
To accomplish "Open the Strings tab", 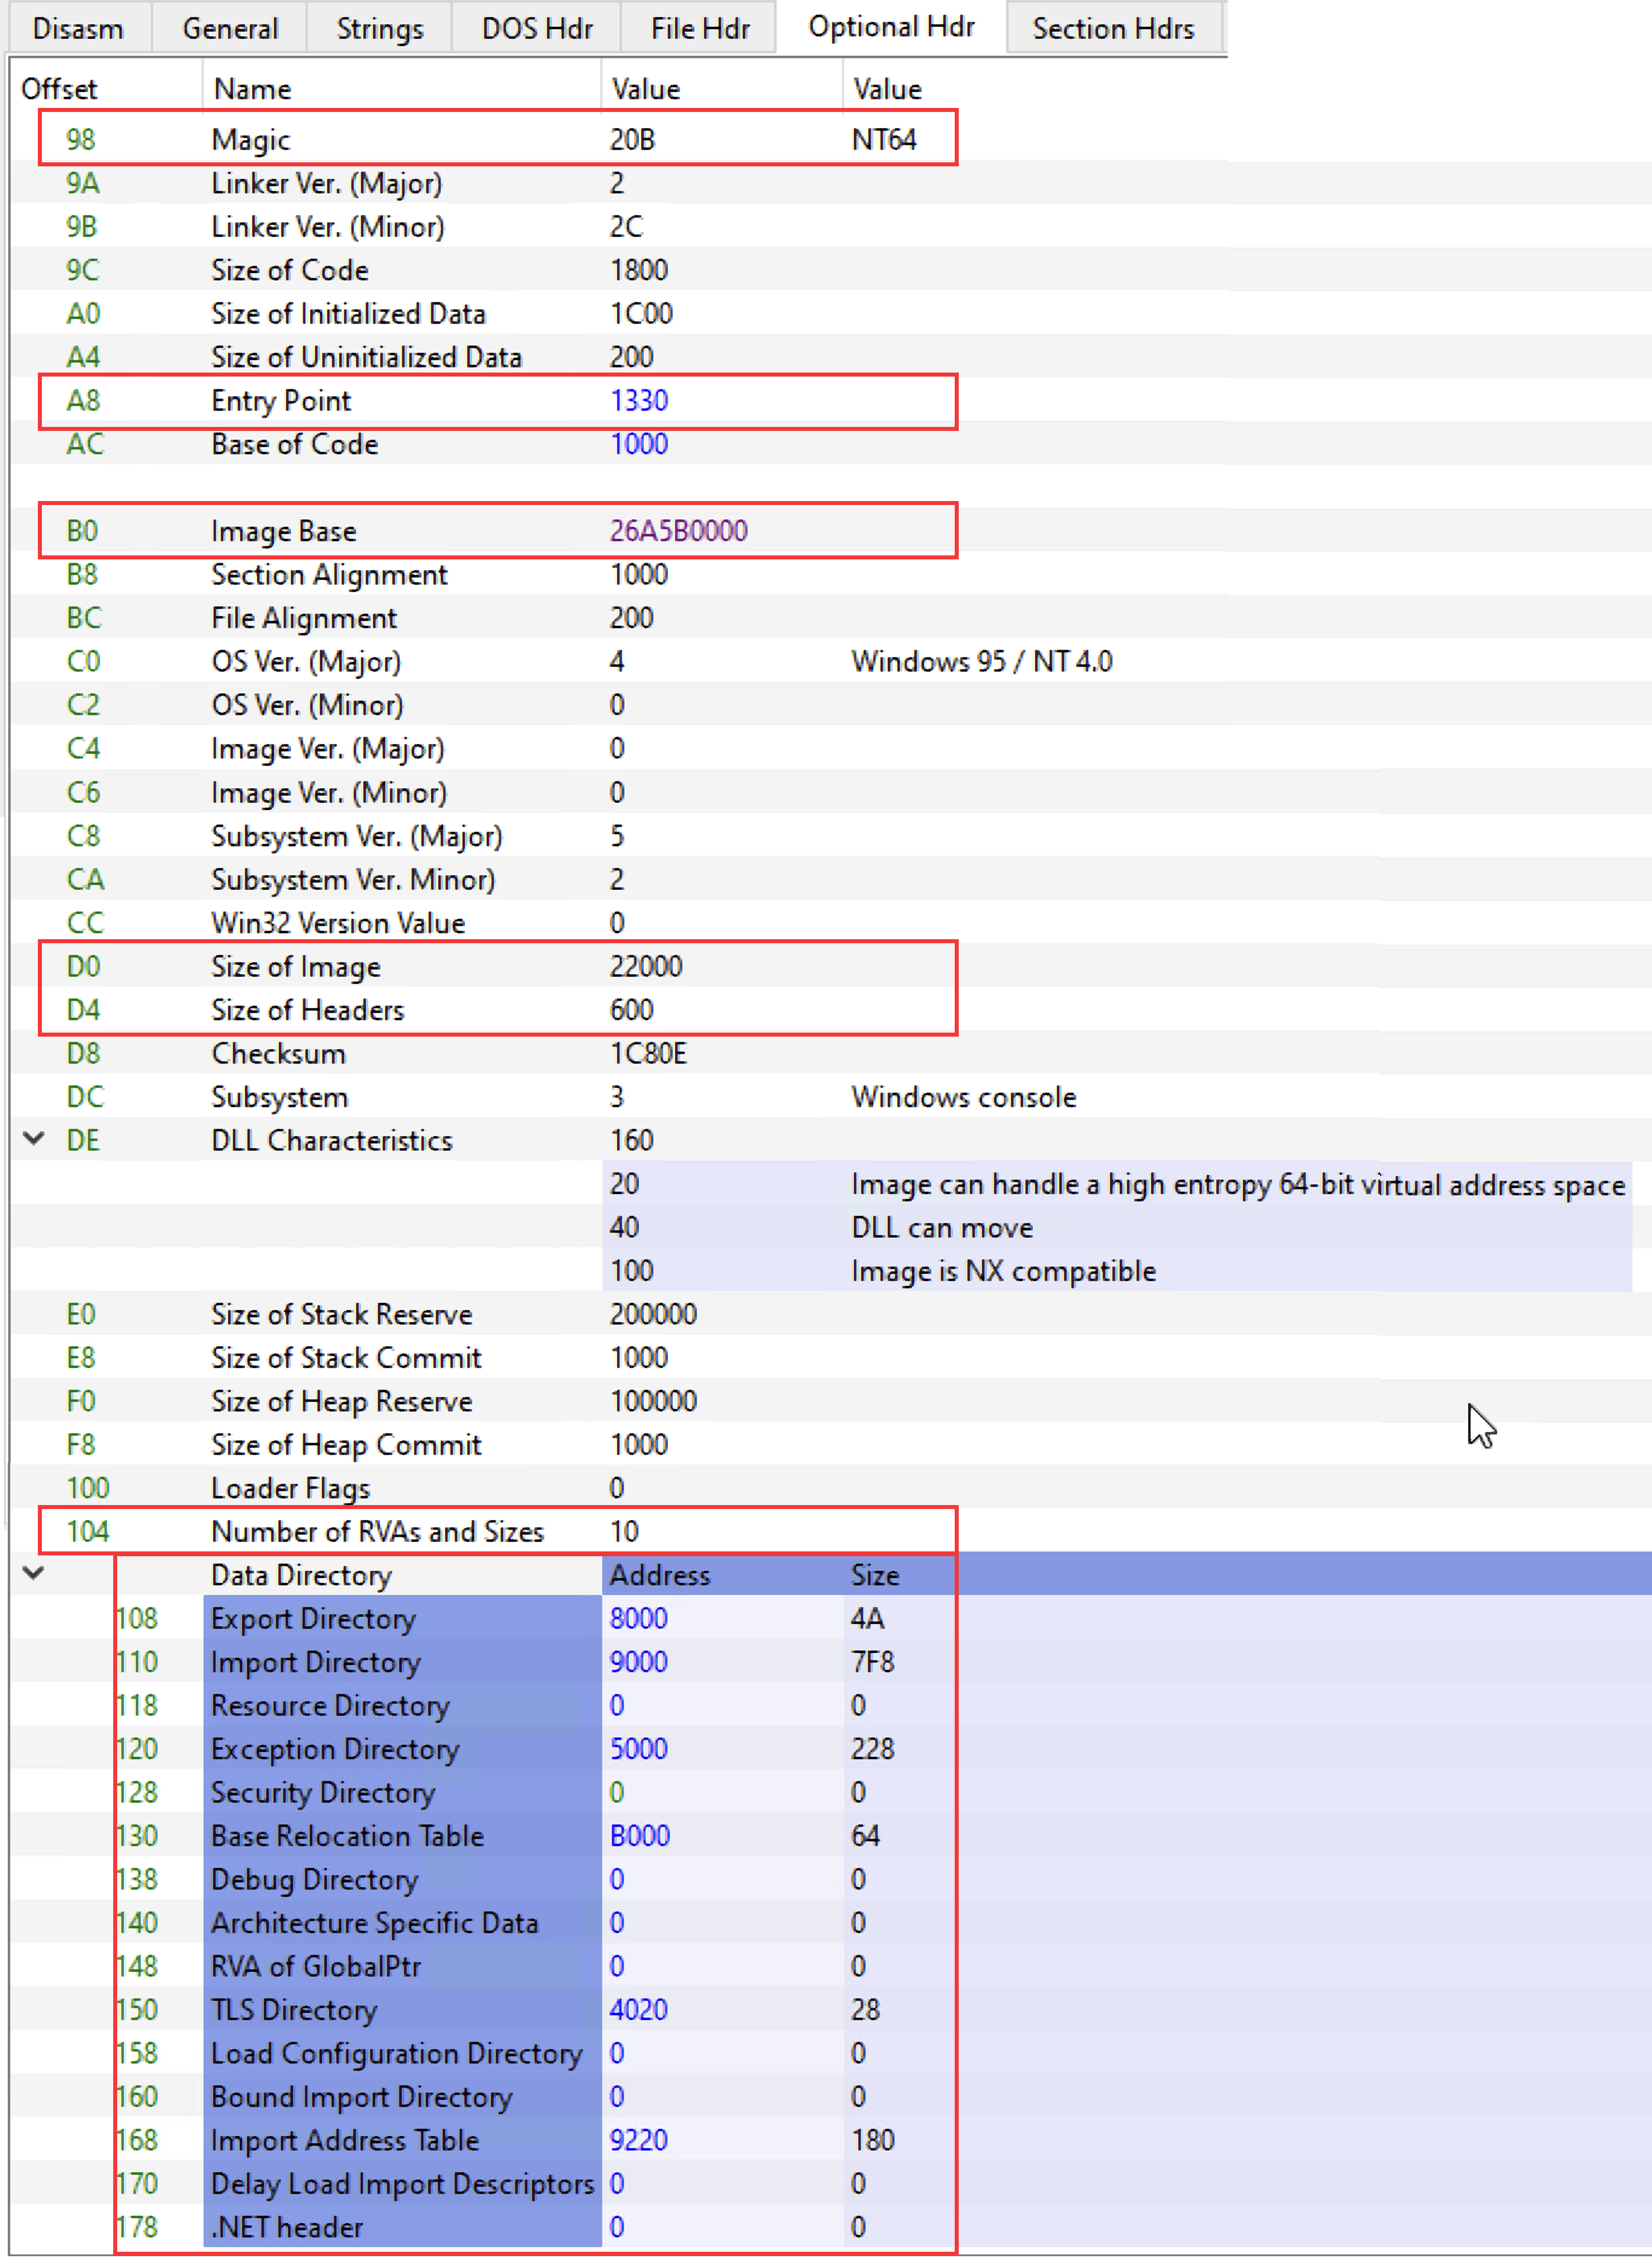I will click(380, 28).
